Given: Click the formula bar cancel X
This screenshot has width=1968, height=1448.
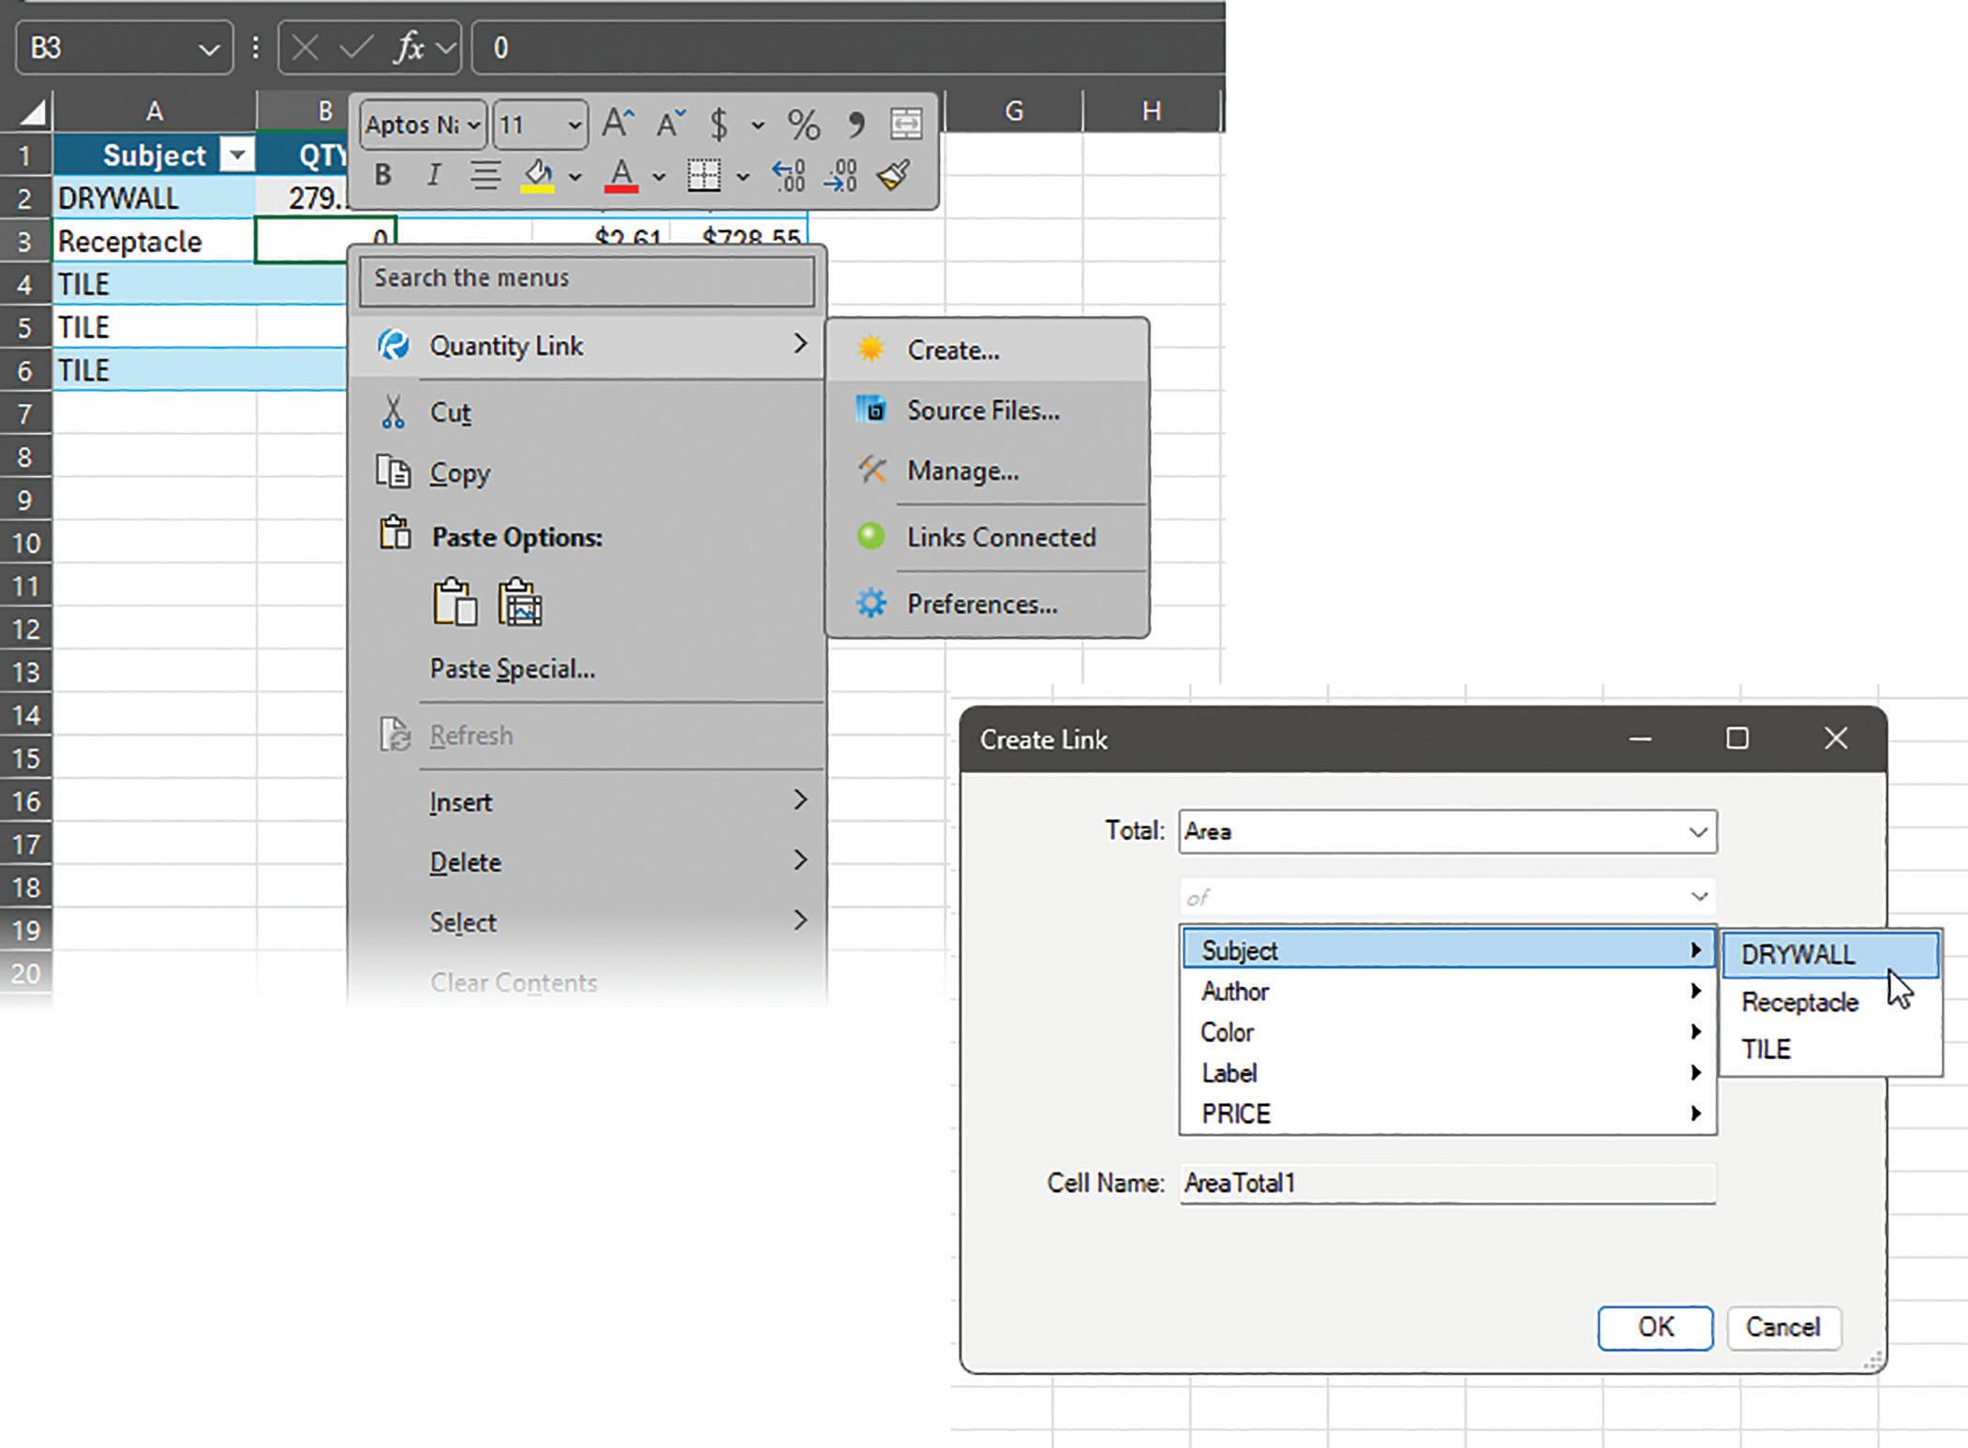Looking at the screenshot, I should (x=305, y=47).
